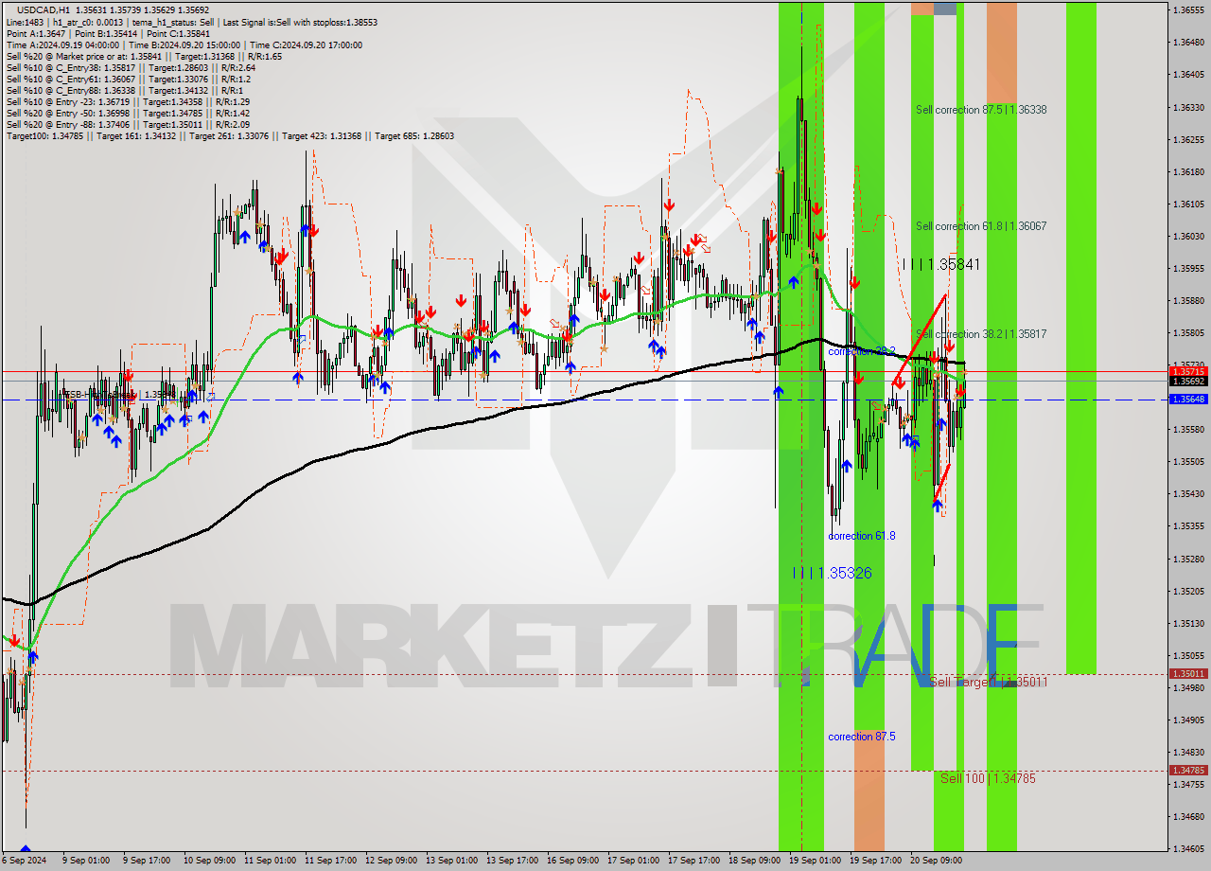Click the '17 Sep 17:00' time label
1211x871 pixels.
tap(693, 861)
